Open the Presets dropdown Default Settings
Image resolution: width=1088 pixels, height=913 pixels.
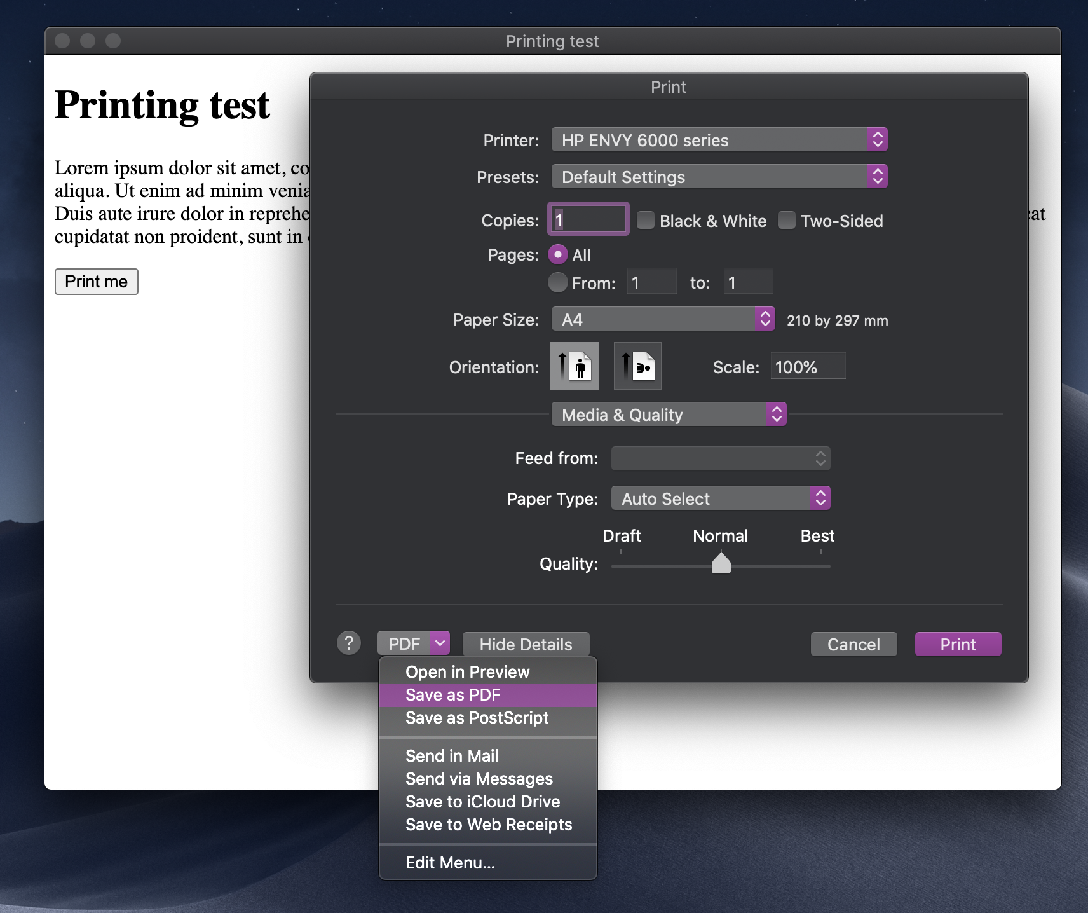pos(719,177)
